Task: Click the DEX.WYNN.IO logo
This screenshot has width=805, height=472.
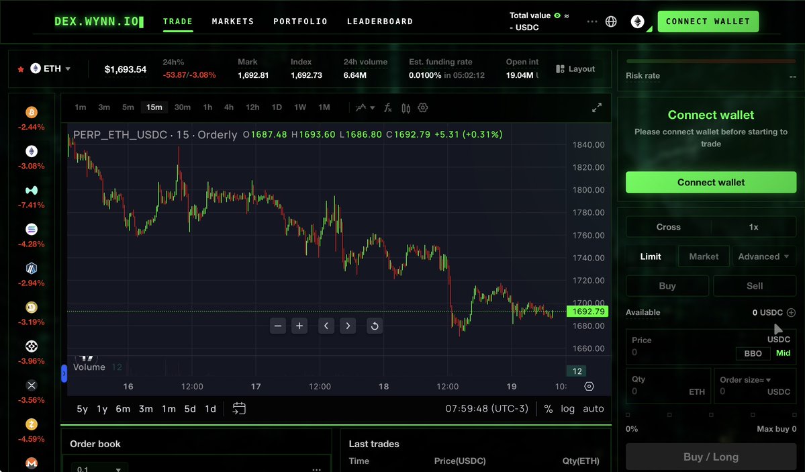Action: [x=99, y=21]
